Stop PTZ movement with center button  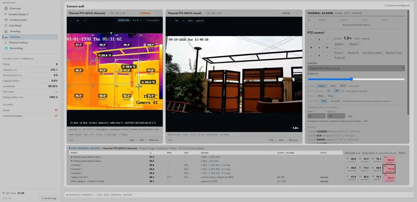click(319, 48)
